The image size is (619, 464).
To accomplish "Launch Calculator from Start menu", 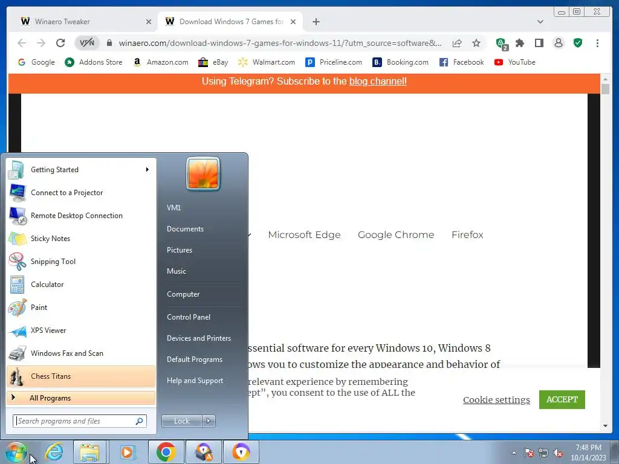I will (81, 284).
